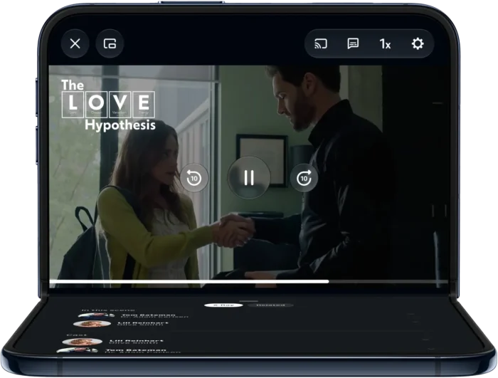Tap Tom Bateman's photo under In this scene
Viewport: 498px width, 378px height.
(96, 315)
